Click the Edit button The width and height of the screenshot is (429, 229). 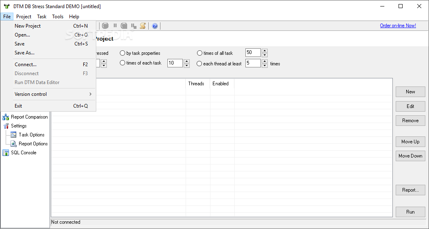[x=410, y=106]
